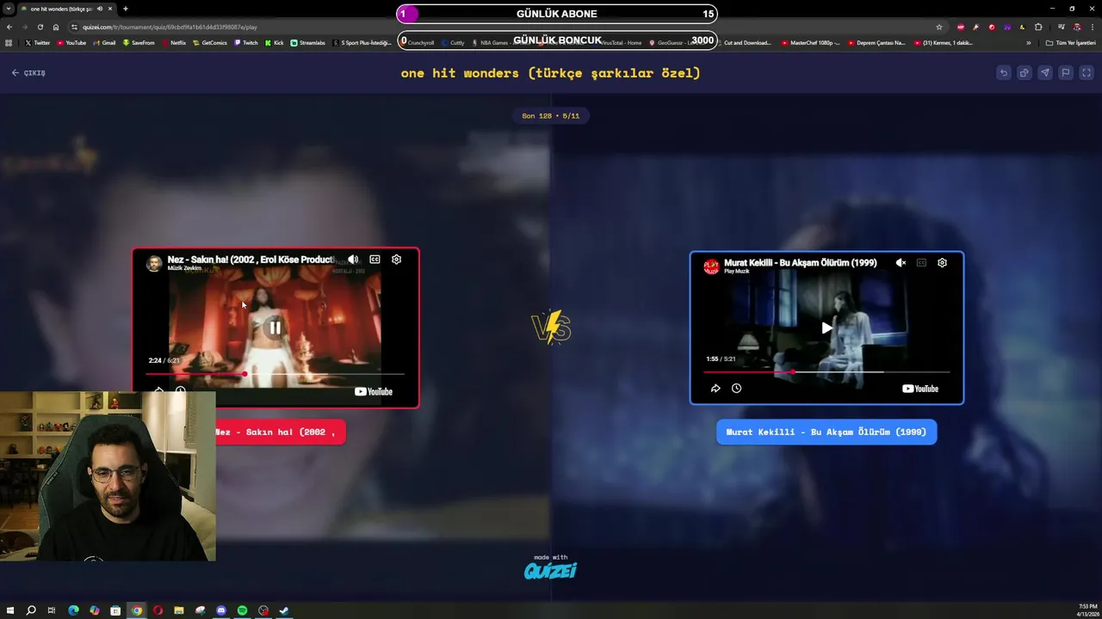Open Streamlabs bookmark
The width and height of the screenshot is (1102, 619).
[308, 42]
